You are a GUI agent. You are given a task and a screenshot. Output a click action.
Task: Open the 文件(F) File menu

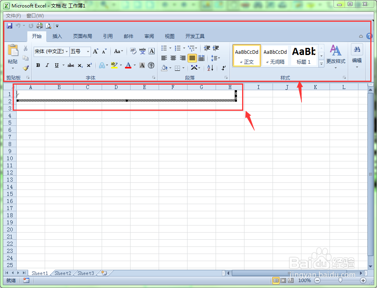click(x=13, y=16)
